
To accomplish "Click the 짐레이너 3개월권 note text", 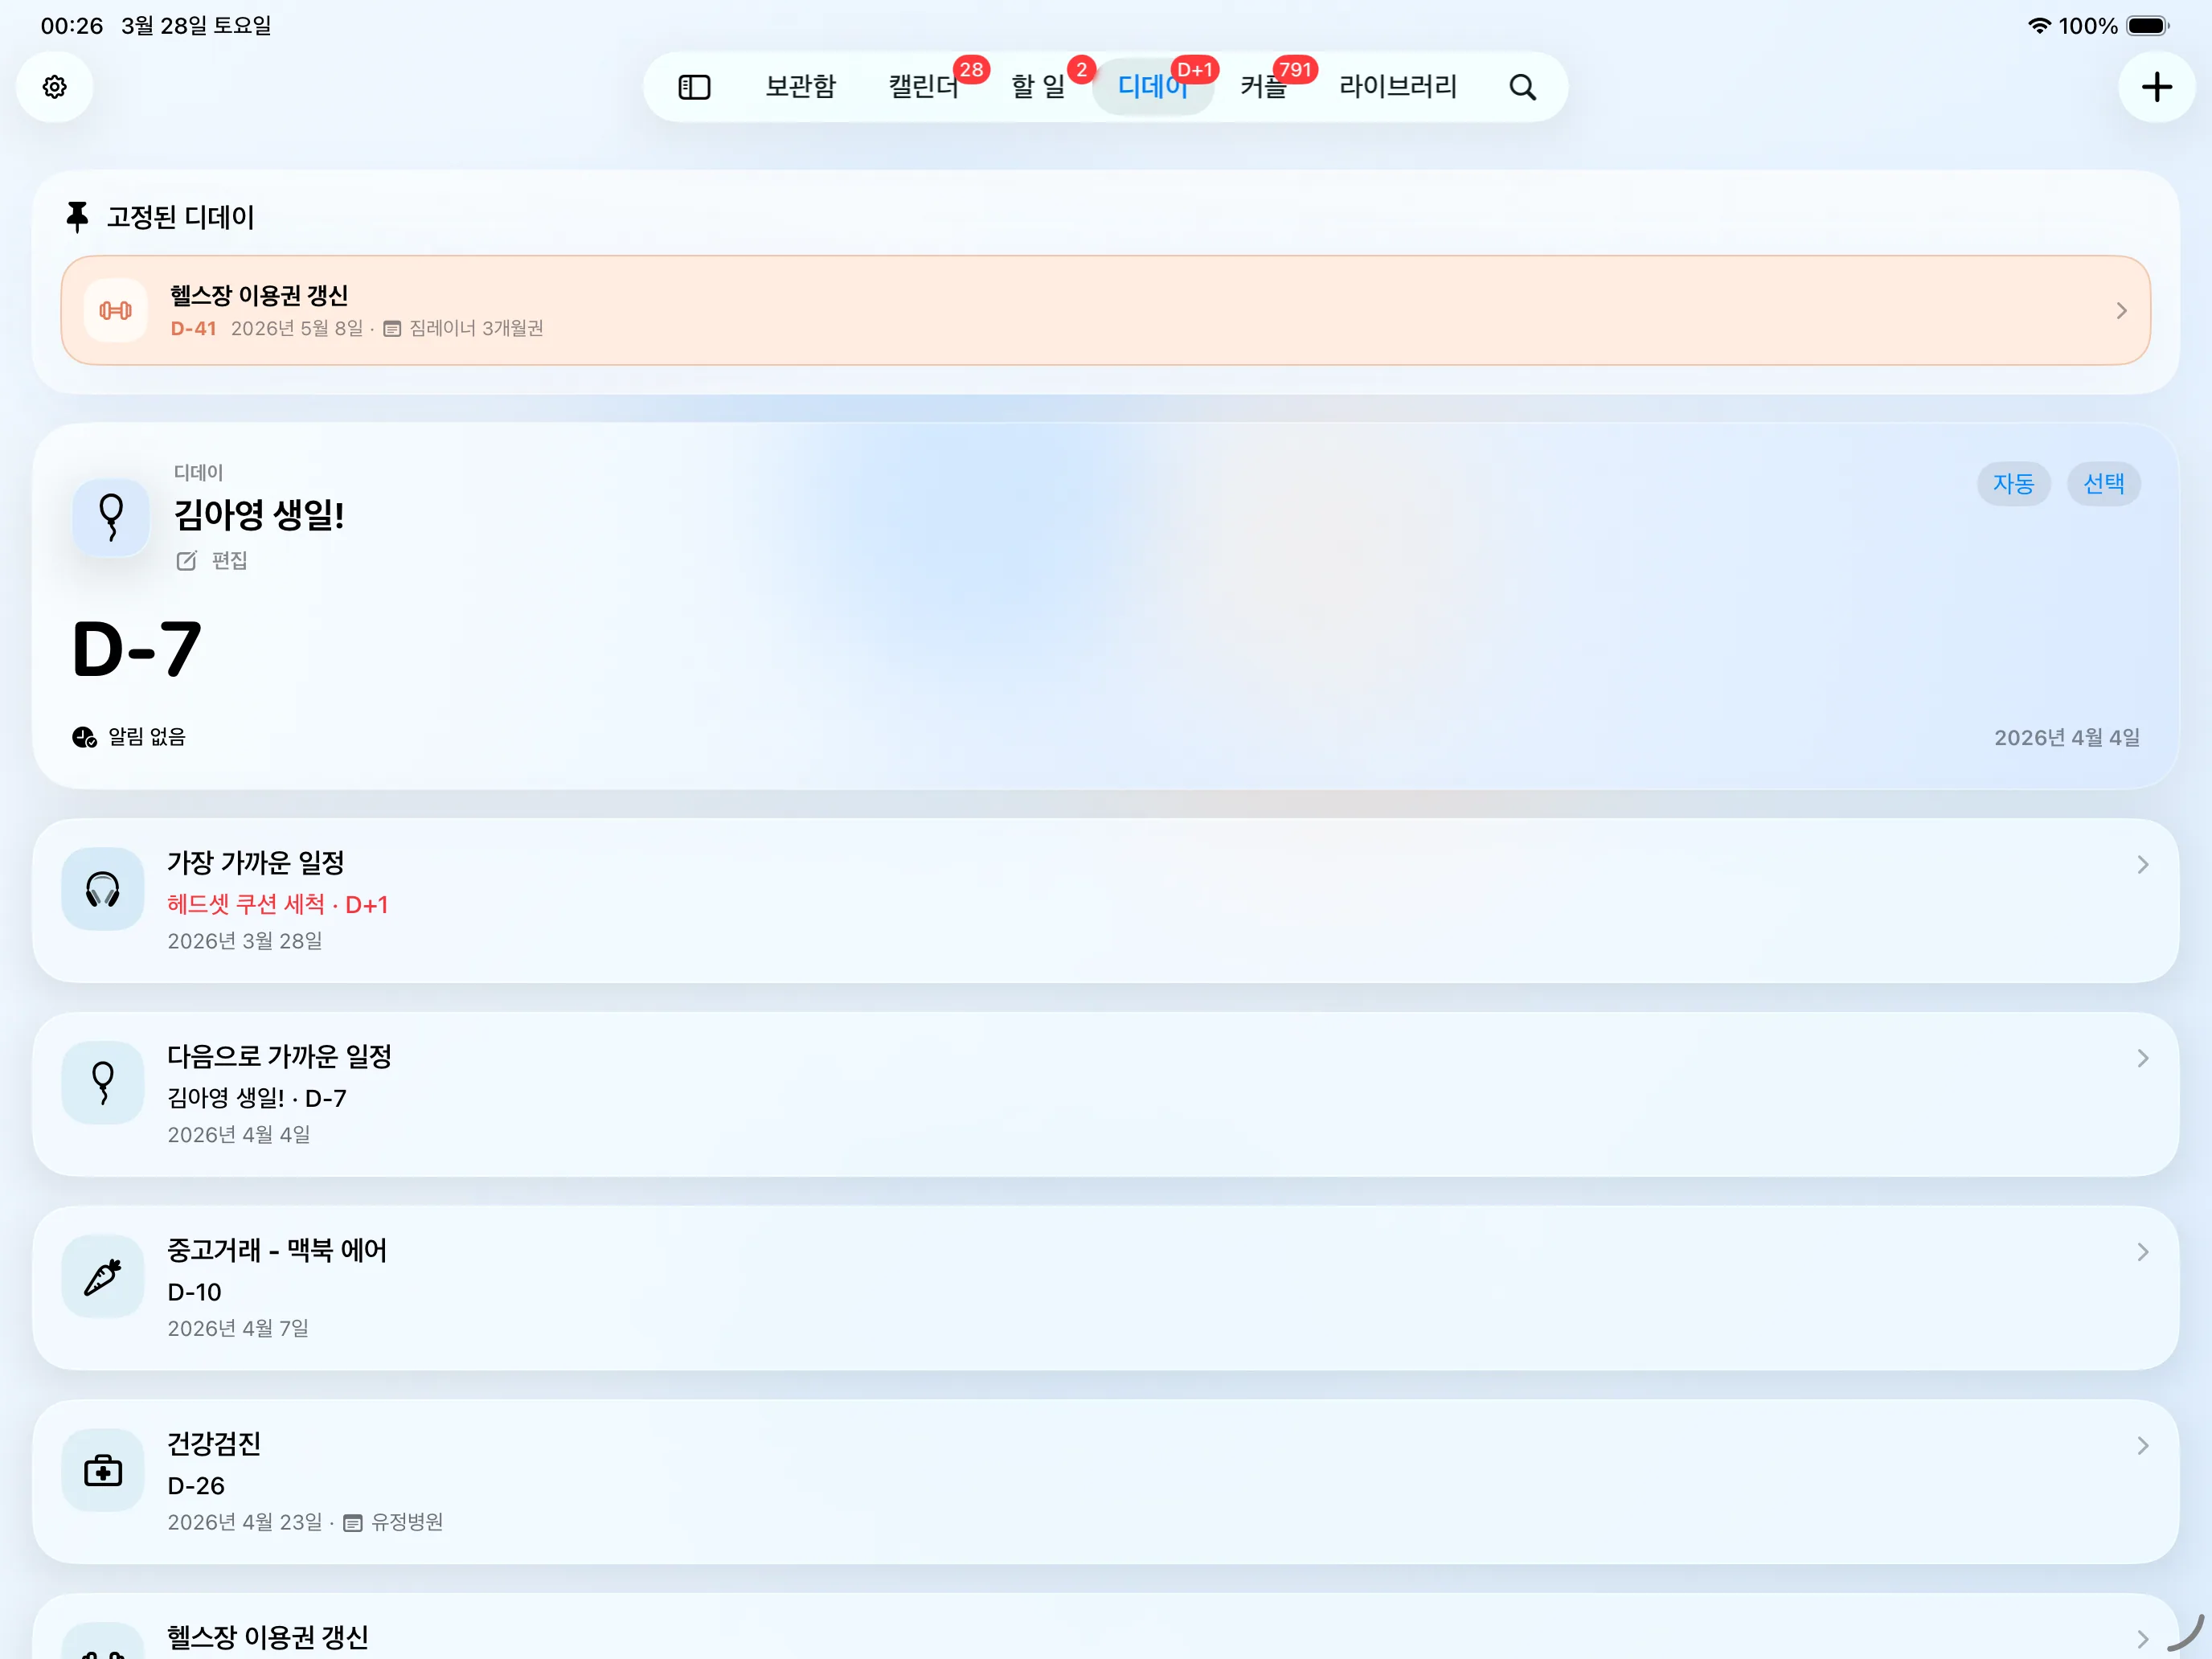I will click(476, 329).
